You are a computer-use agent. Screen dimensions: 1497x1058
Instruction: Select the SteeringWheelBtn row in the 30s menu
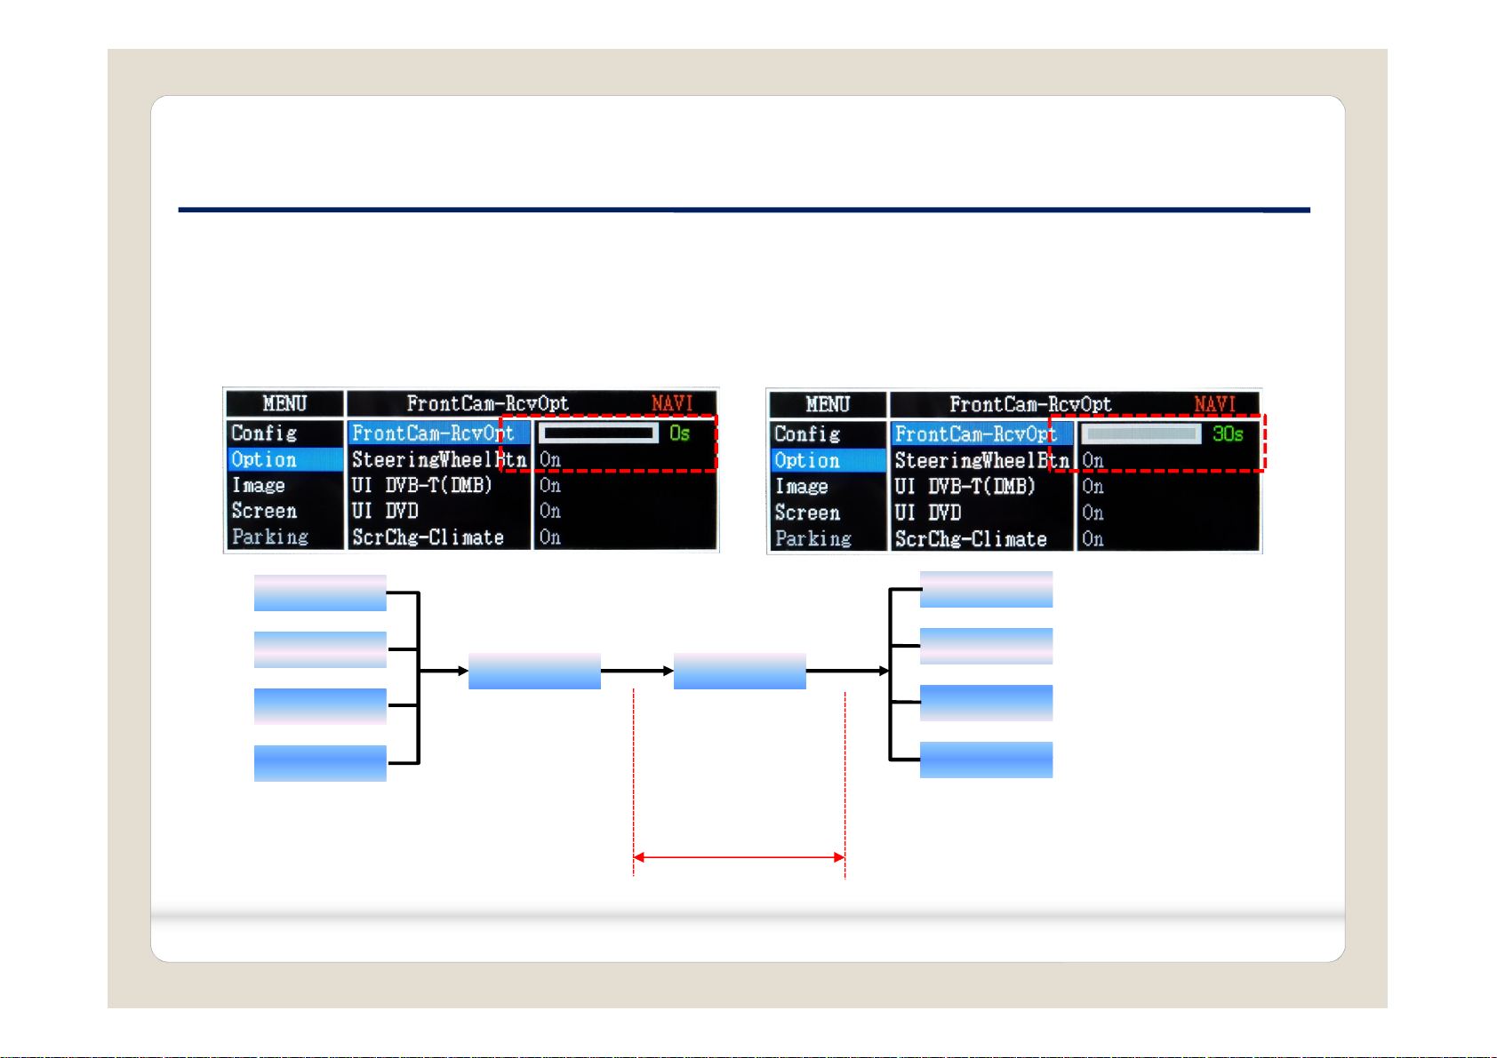(x=982, y=461)
